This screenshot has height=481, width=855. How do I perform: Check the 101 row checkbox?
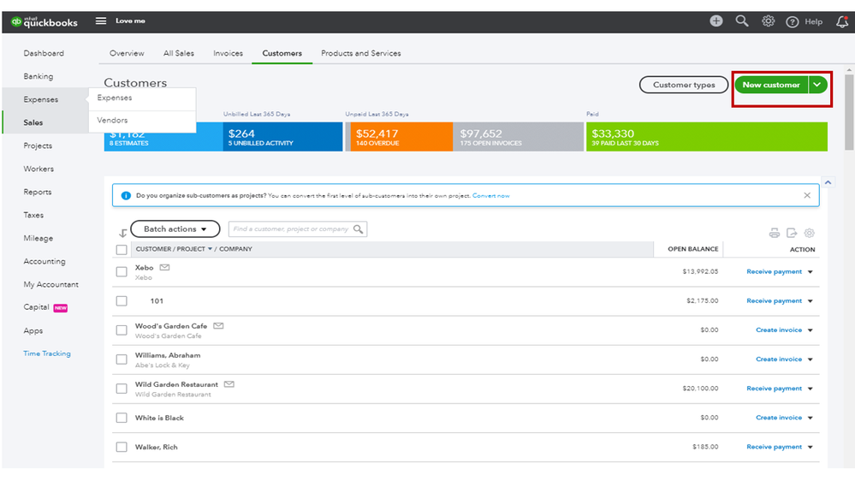coord(122,301)
